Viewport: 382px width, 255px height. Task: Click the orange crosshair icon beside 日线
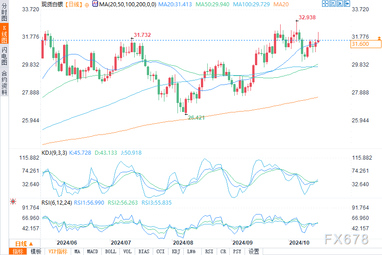click(x=86, y=4)
